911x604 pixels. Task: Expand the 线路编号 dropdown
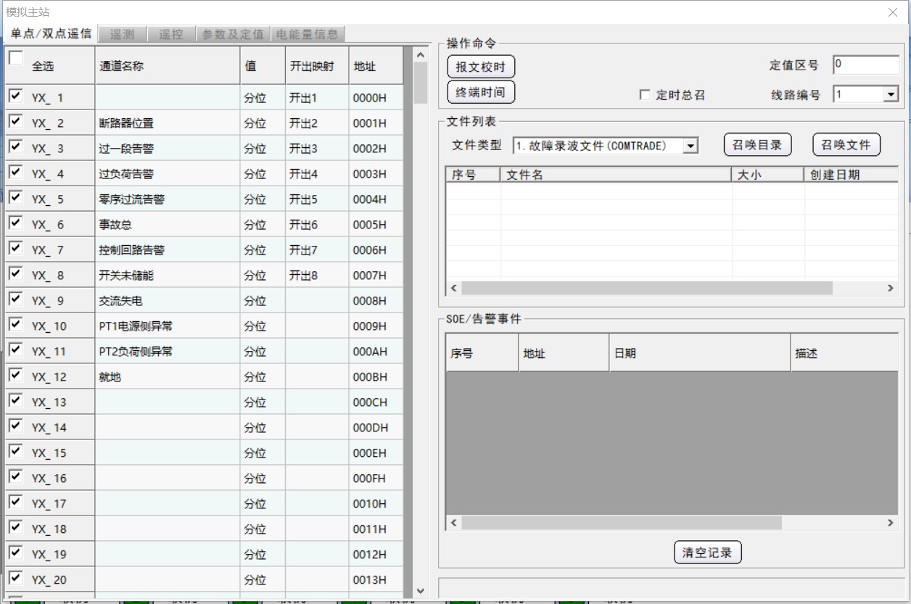(x=891, y=94)
